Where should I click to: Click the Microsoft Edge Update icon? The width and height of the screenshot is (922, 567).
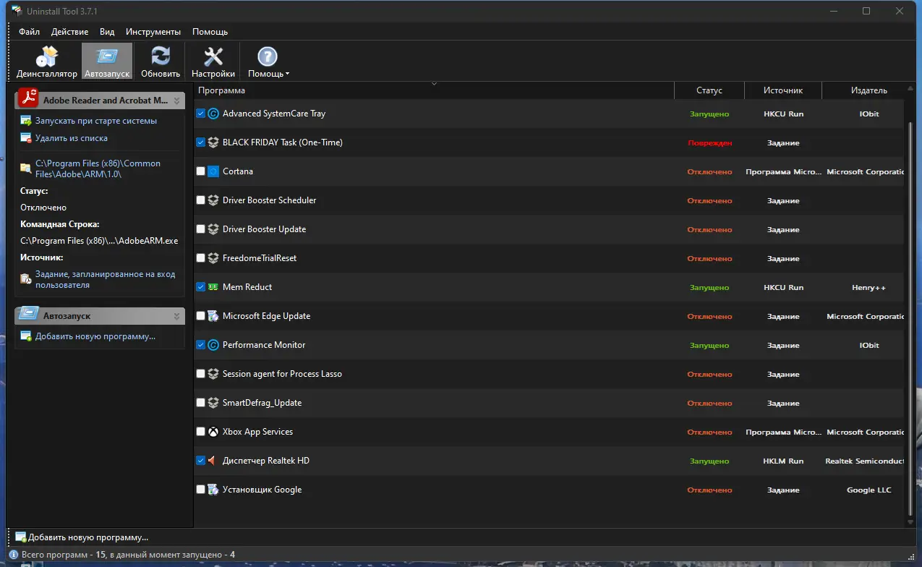point(213,316)
